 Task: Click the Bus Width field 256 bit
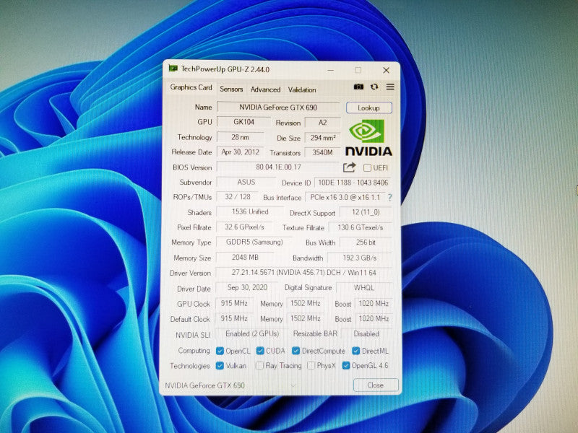point(366,242)
